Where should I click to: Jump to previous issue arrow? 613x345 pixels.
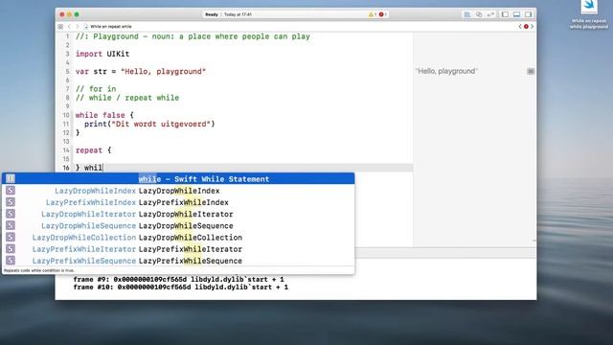520,27
